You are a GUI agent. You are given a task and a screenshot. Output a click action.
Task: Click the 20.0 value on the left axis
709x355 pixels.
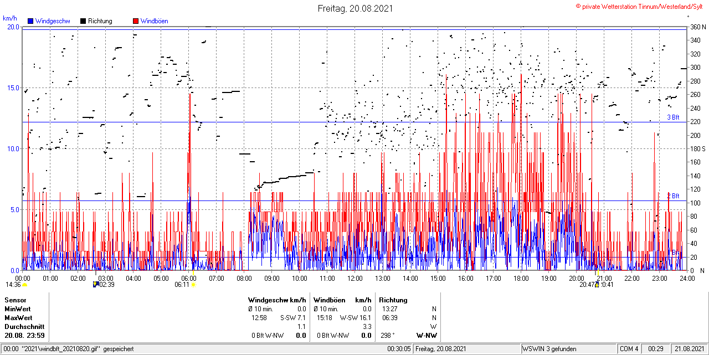point(13,27)
